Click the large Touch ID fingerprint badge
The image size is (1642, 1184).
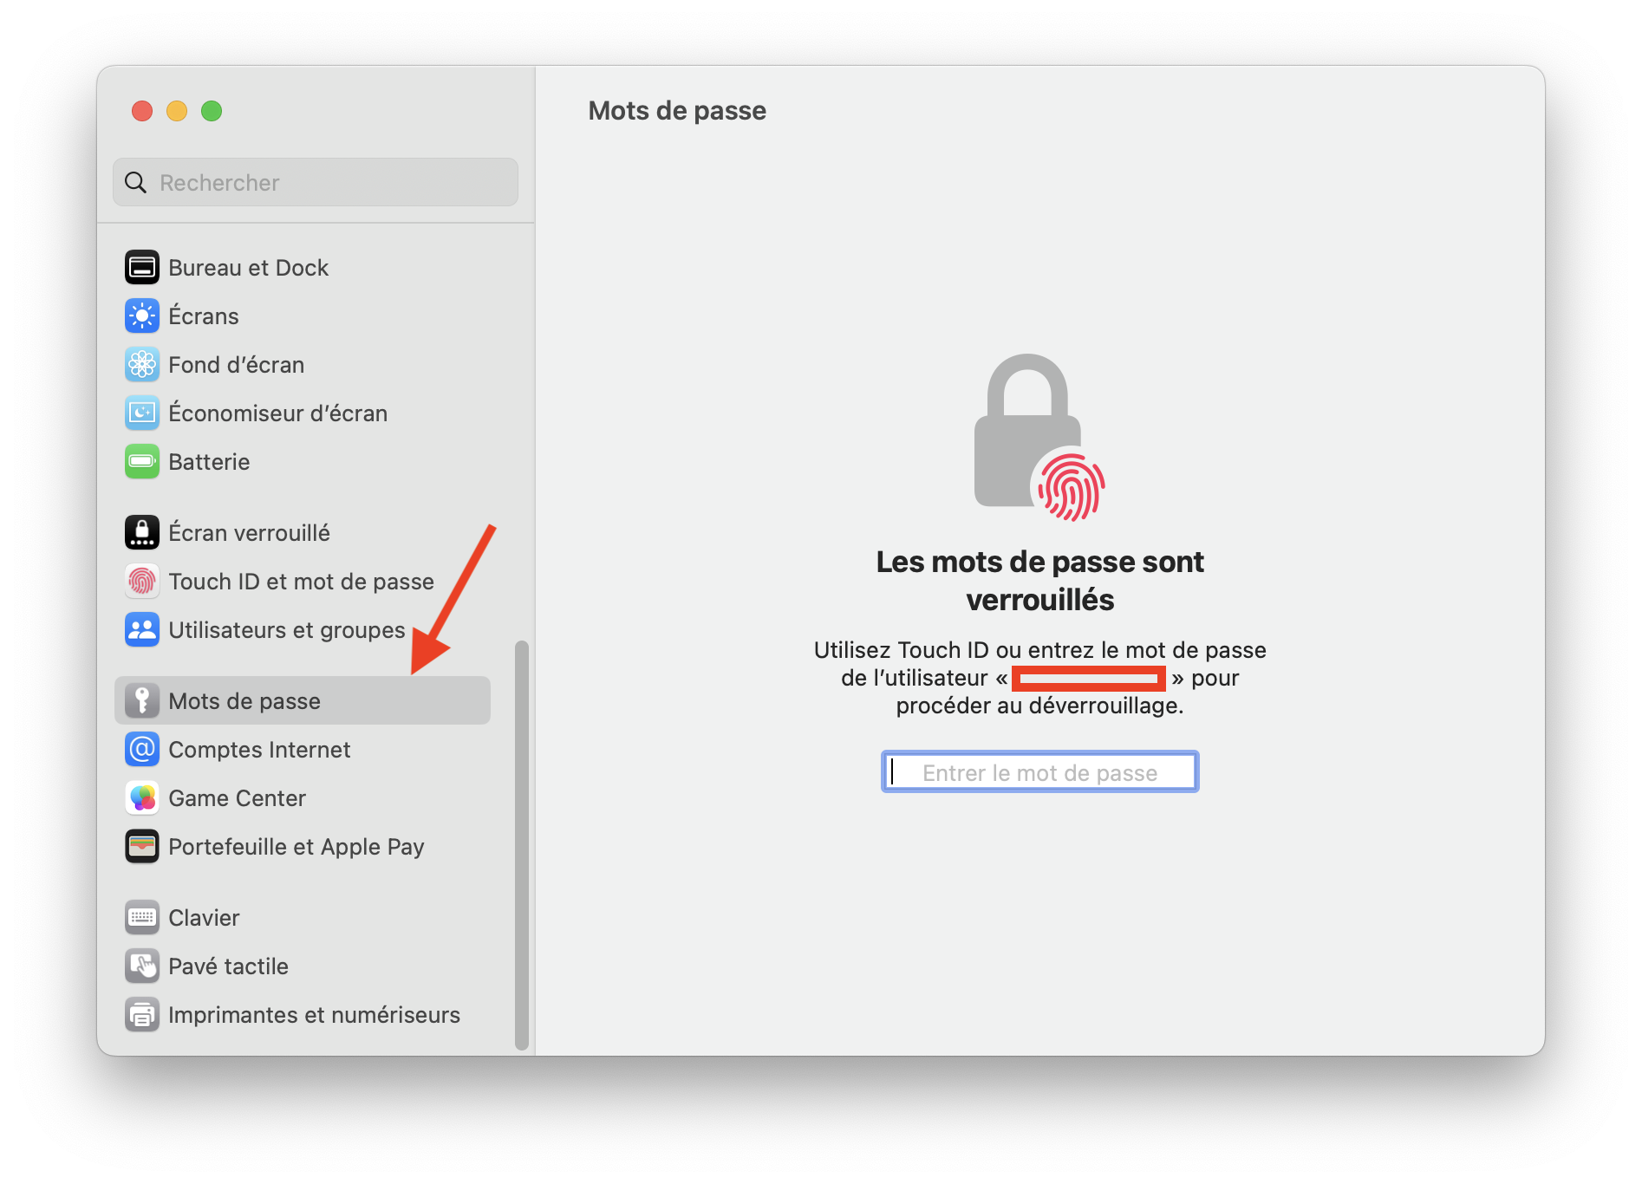pyautogui.click(x=1071, y=486)
